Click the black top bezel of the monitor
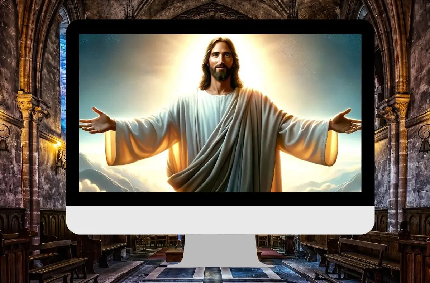The image size is (430, 283). click(220, 27)
